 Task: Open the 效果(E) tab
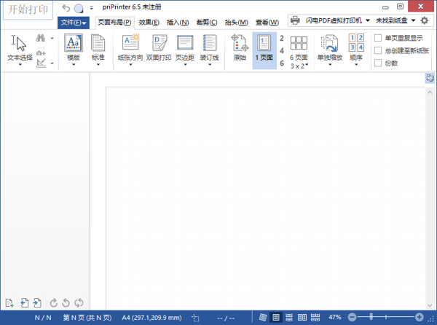149,23
